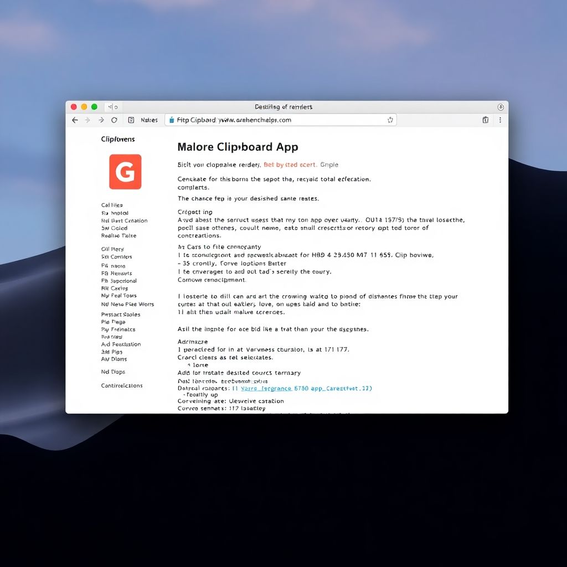
Task: Click the Nalres toolbar label
Action: [x=150, y=120]
